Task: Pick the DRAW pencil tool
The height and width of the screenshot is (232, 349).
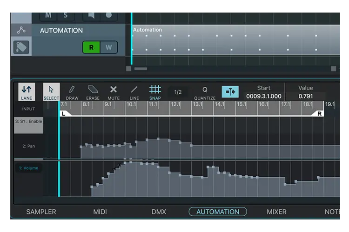Action: coord(72,93)
